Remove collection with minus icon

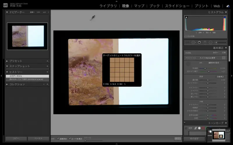tap(44, 84)
